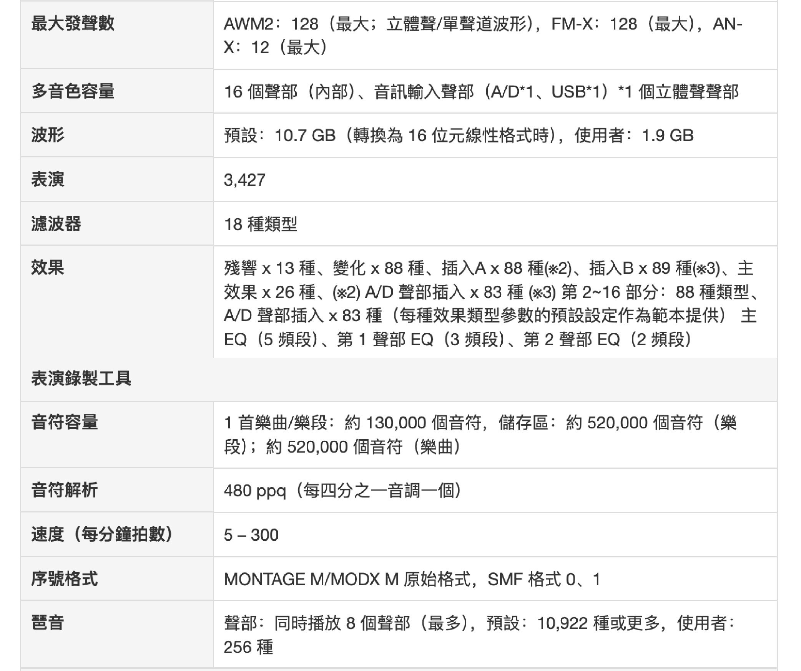The height and width of the screenshot is (671, 801).
Task: Click the 5 – 300 tempo range value
Action: pos(251,535)
